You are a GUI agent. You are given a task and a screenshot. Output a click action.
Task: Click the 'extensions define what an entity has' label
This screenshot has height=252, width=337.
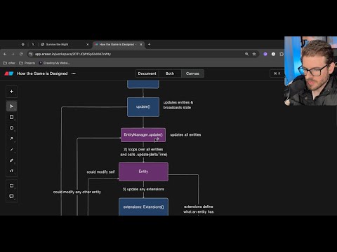[199, 209]
